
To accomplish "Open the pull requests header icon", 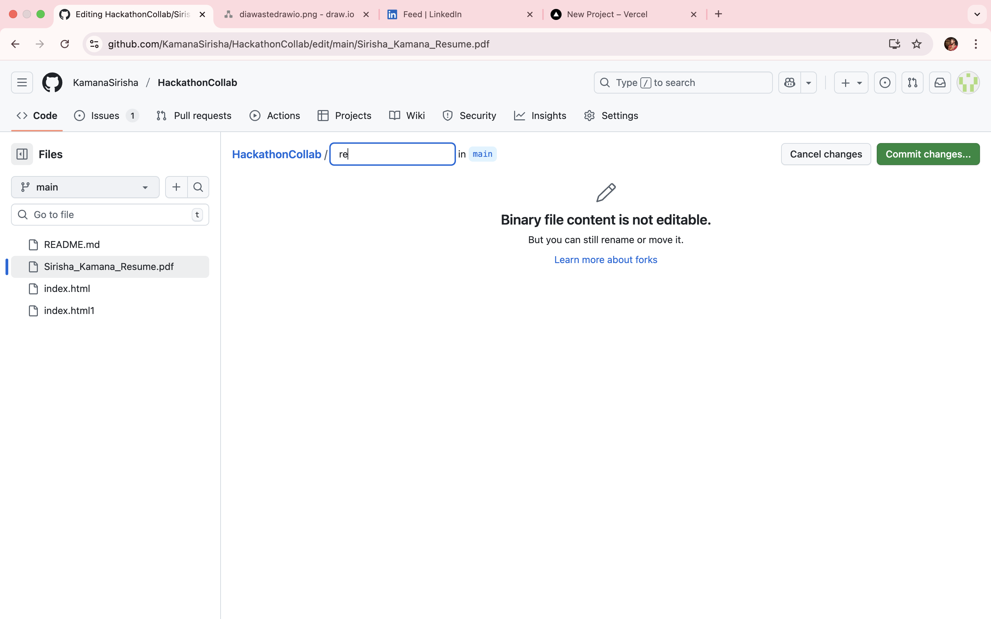I will 913,83.
